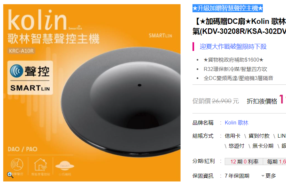Choose 信用卡 payment method
This screenshot has height=186, width=286.
232,136
